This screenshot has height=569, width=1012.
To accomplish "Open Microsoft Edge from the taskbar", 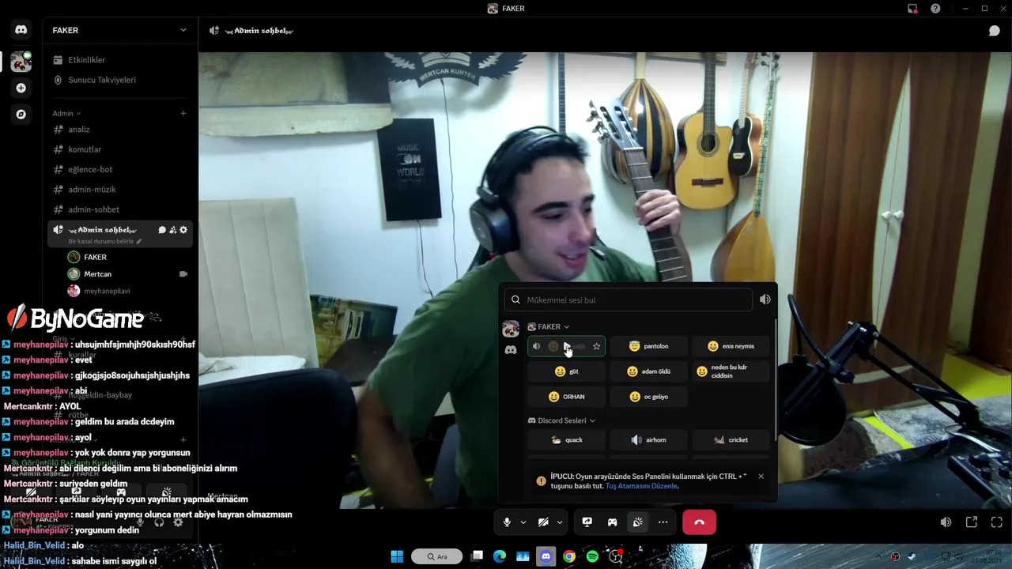I will click(500, 556).
